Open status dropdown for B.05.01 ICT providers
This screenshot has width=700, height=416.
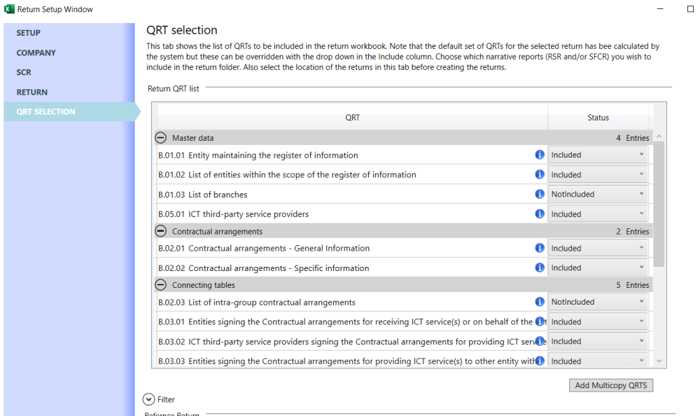click(598, 214)
